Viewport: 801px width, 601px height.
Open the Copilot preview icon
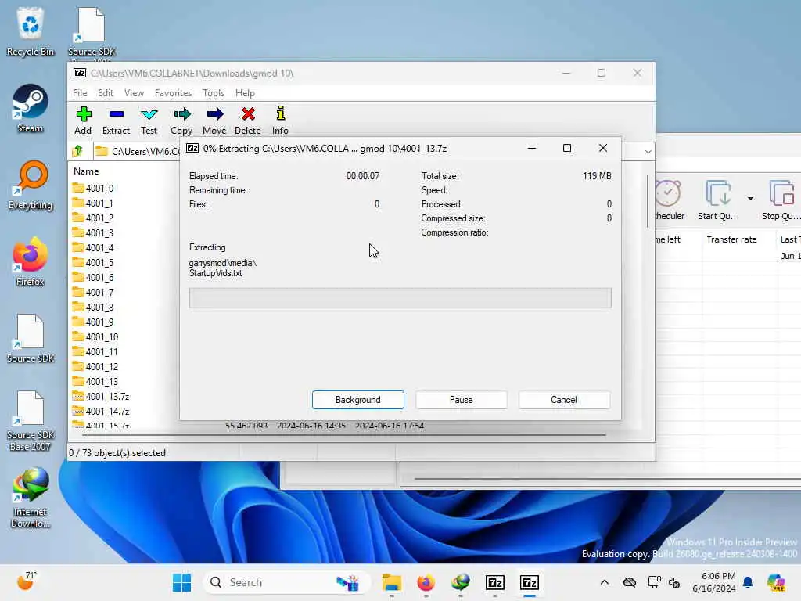776,582
